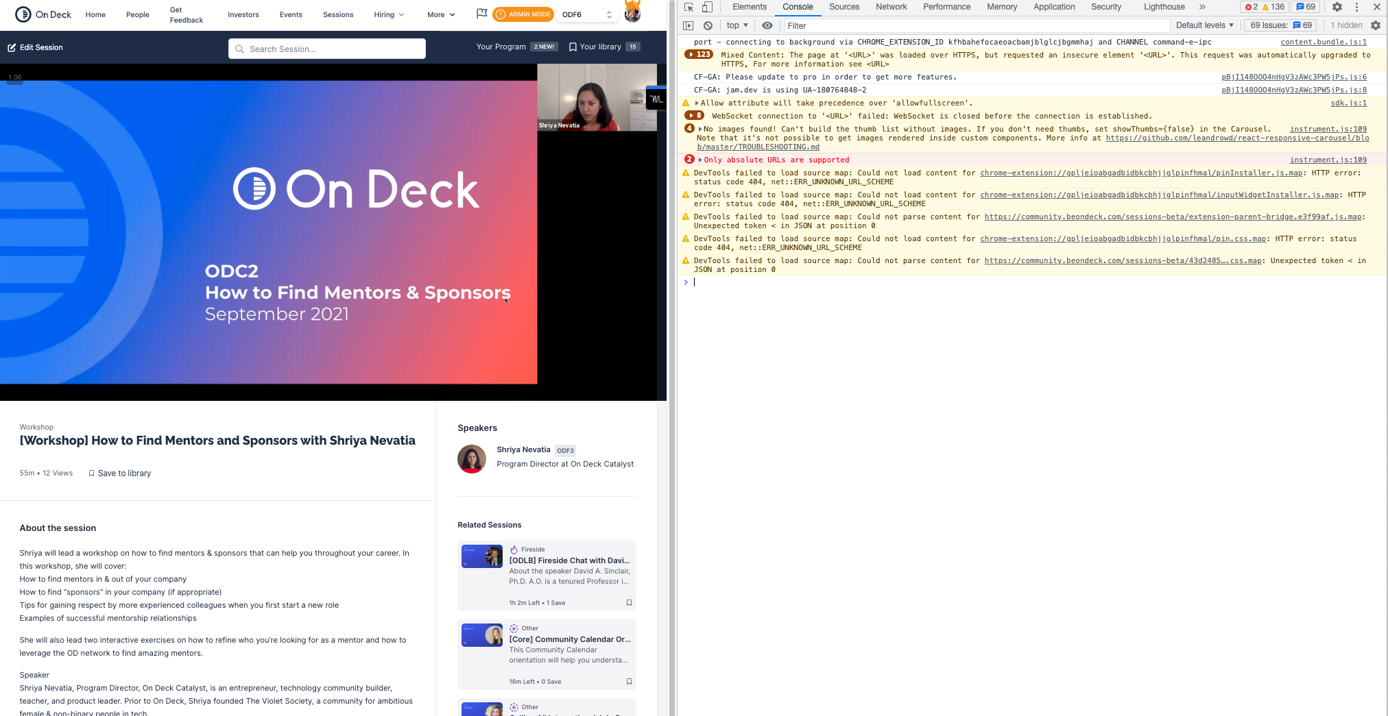Open the Investors nav item
The width and height of the screenshot is (1388, 716).
(x=243, y=14)
